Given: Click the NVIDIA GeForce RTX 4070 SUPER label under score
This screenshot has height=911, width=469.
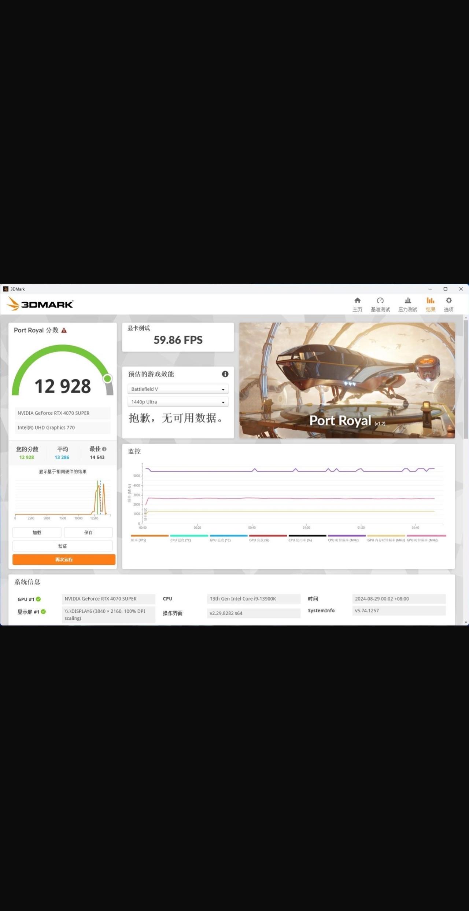Looking at the screenshot, I should pyautogui.click(x=63, y=413).
